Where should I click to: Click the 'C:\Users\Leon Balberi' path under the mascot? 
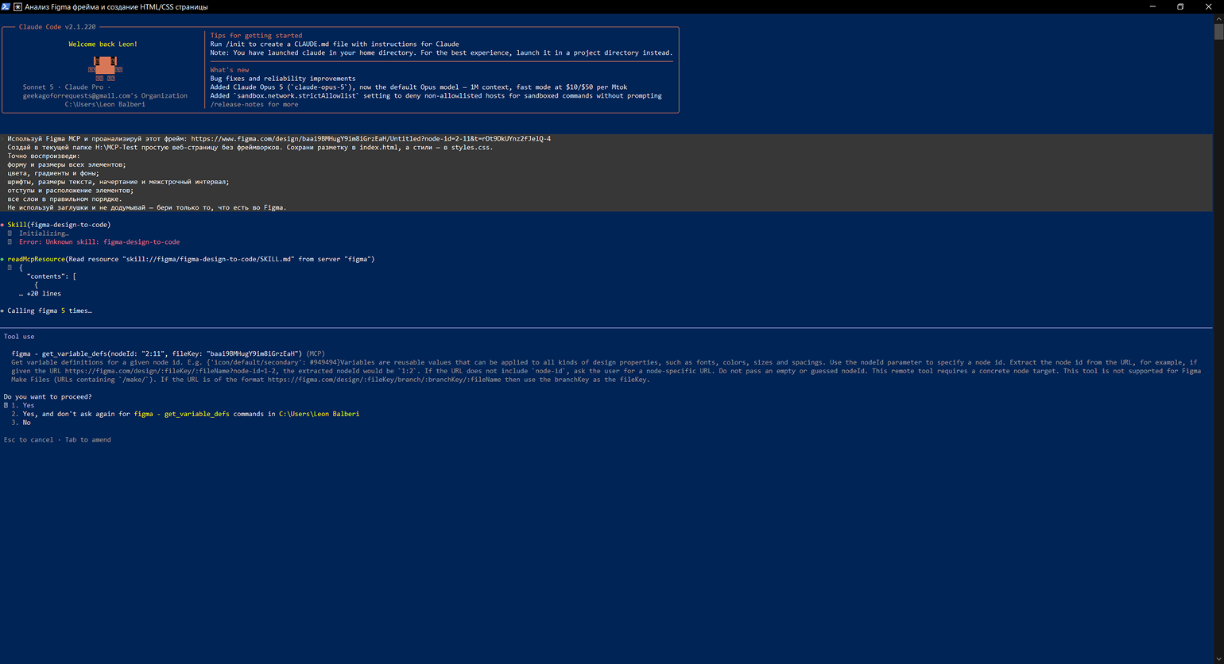(105, 104)
